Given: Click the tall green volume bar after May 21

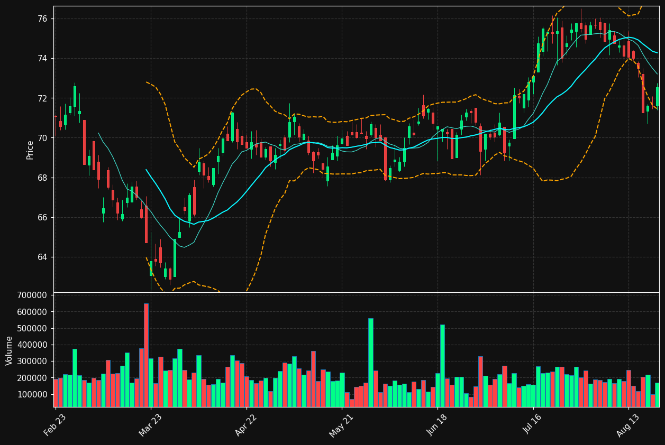Looking at the screenshot, I should [x=370, y=363].
